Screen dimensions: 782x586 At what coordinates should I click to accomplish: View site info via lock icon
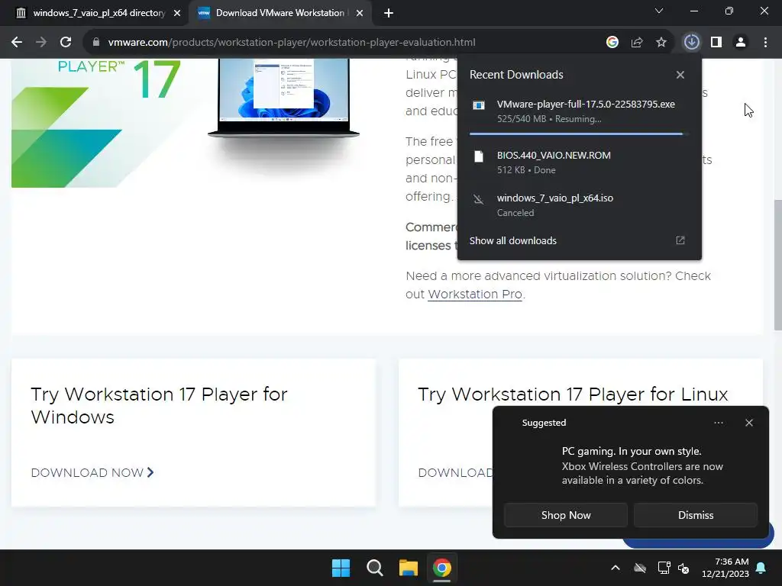point(95,43)
